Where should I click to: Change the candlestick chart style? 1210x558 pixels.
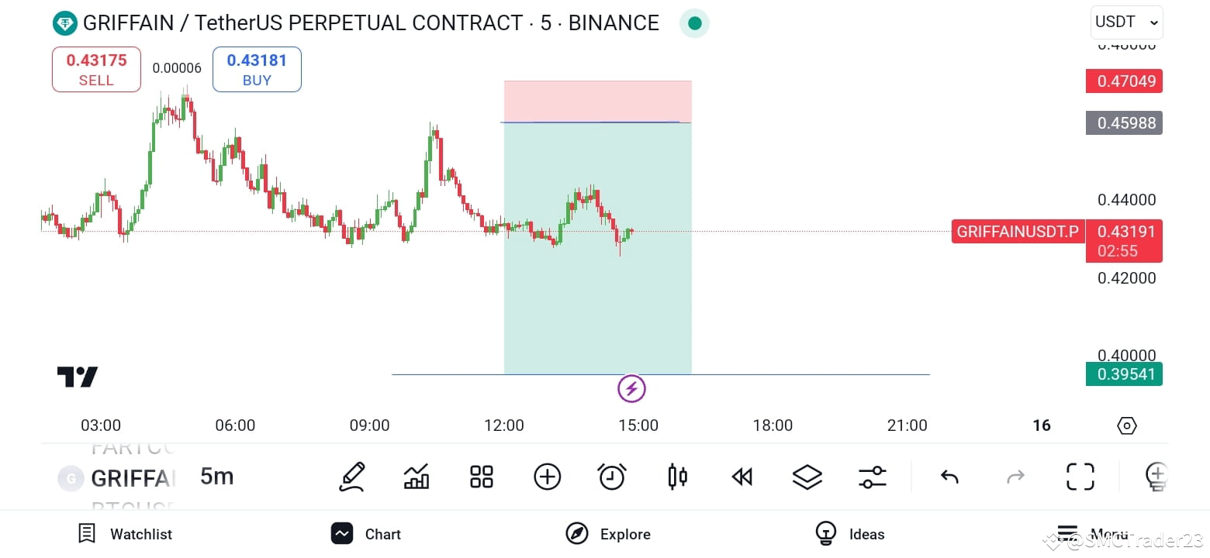click(676, 477)
